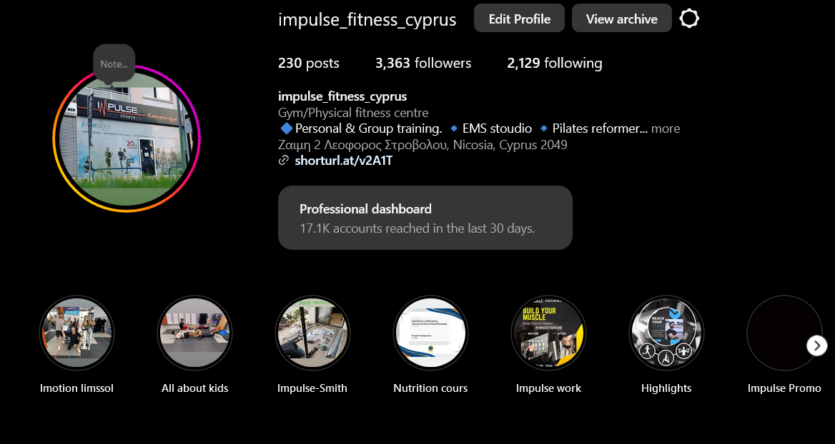Viewport: 835px width, 444px height.
Task: Open the Impulse Fitness profile picture story
Action: tap(127, 138)
